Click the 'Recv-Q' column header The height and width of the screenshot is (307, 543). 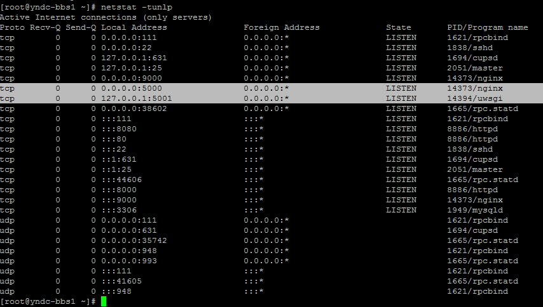[x=45, y=27]
